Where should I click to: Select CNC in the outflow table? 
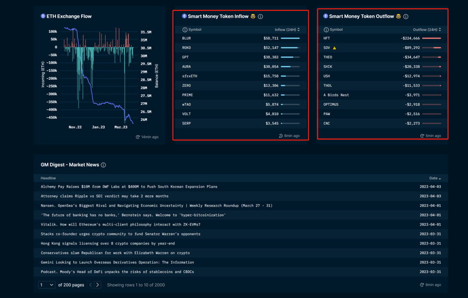pyautogui.click(x=327, y=123)
